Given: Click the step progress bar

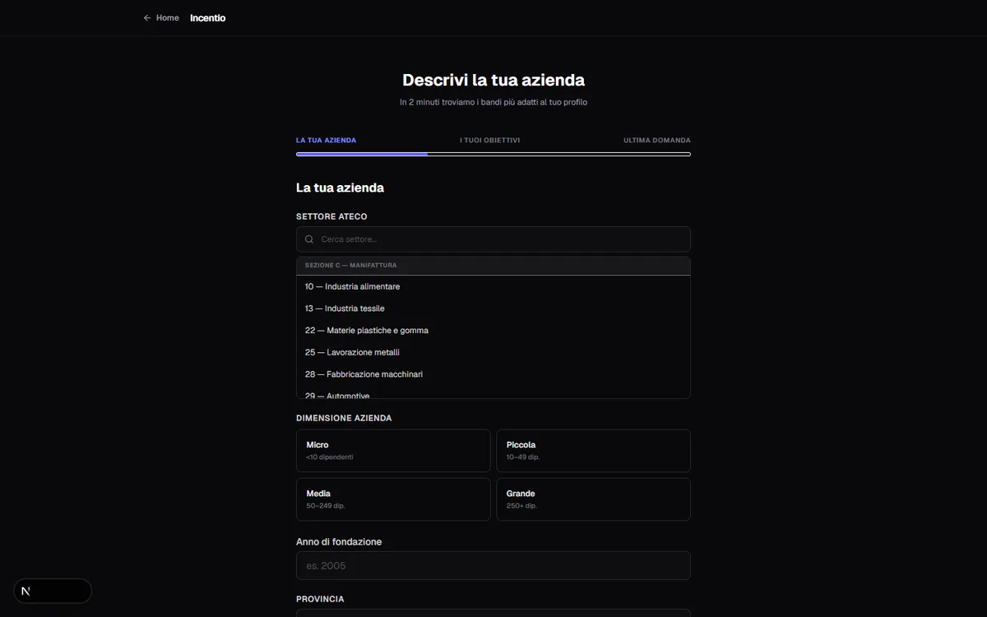Looking at the screenshot, I should (493, 154).
